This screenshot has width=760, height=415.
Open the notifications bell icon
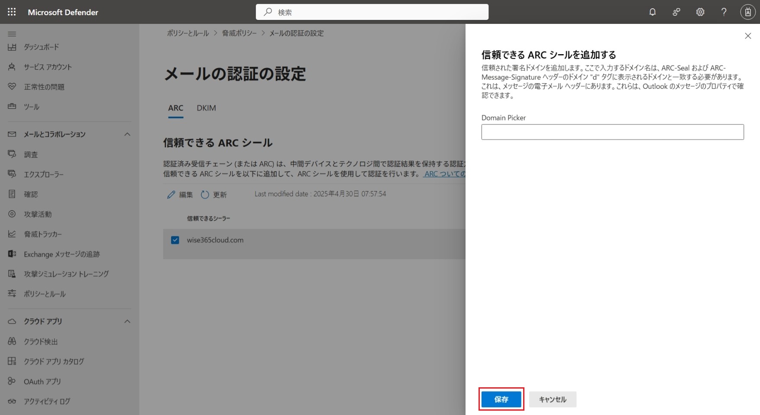click(652, 12)
